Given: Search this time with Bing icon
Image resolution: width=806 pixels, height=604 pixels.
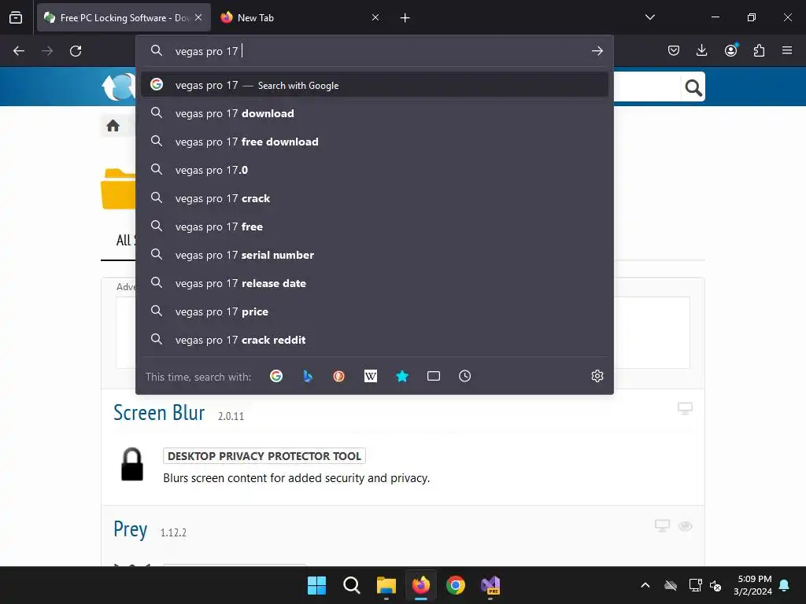Looking at the screenshot, I should (308, 376).
